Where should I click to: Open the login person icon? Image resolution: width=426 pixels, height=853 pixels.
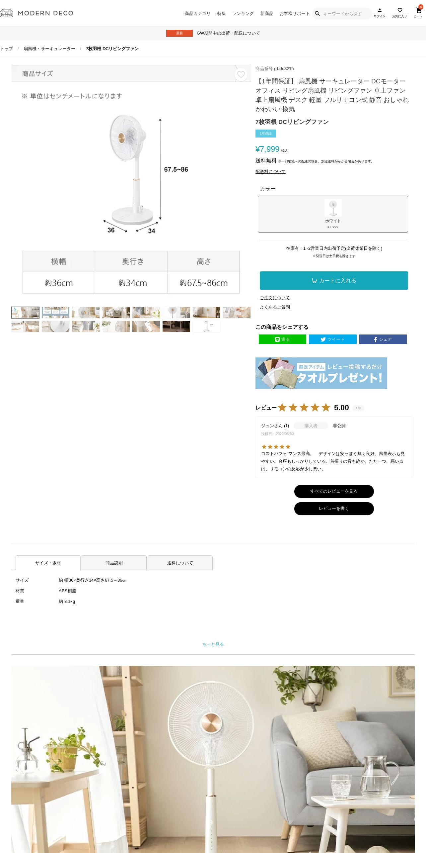tap(380, 10)
